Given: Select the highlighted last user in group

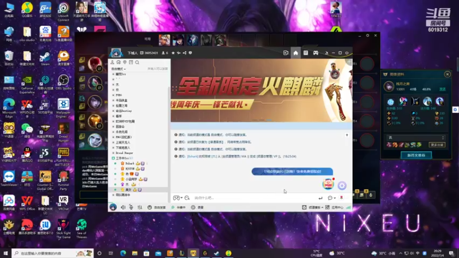Looking at the screenshot, I should point(139,190).
